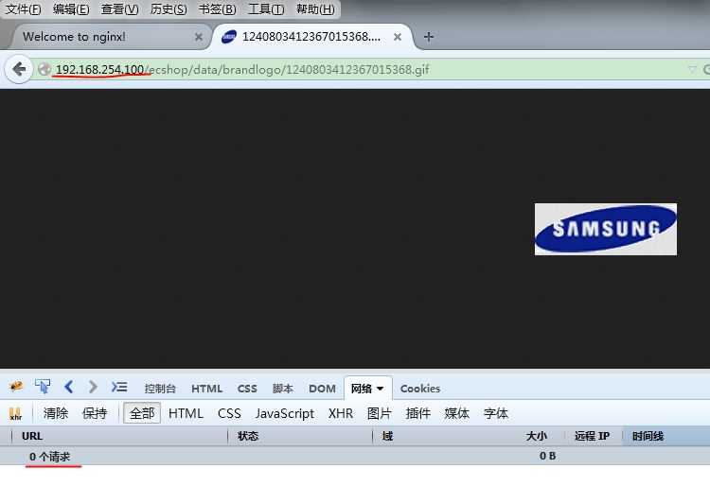
Task: Open the 文件(F) menu
Action: [23, 9]
